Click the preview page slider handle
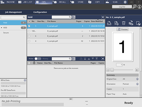The width and height of the screenshot is (142, 107). pyautogui.click(x=112, y=70)
